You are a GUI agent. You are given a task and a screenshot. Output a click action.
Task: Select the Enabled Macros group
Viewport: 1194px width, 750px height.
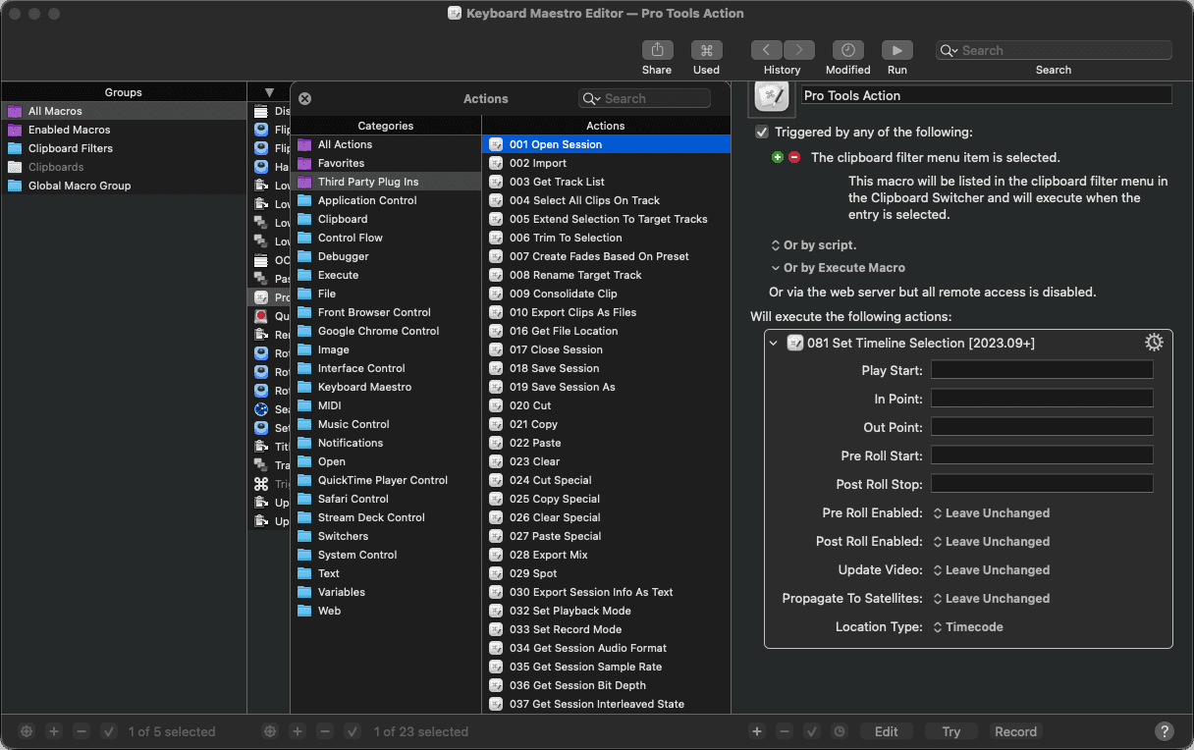[x=123, y=130]
